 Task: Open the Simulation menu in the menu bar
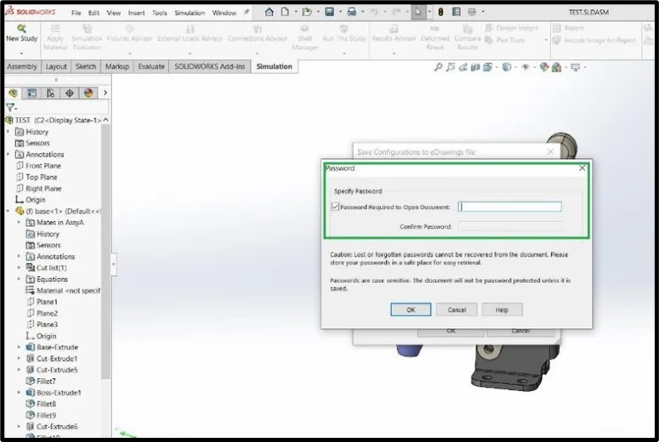[x=190, y=13]
